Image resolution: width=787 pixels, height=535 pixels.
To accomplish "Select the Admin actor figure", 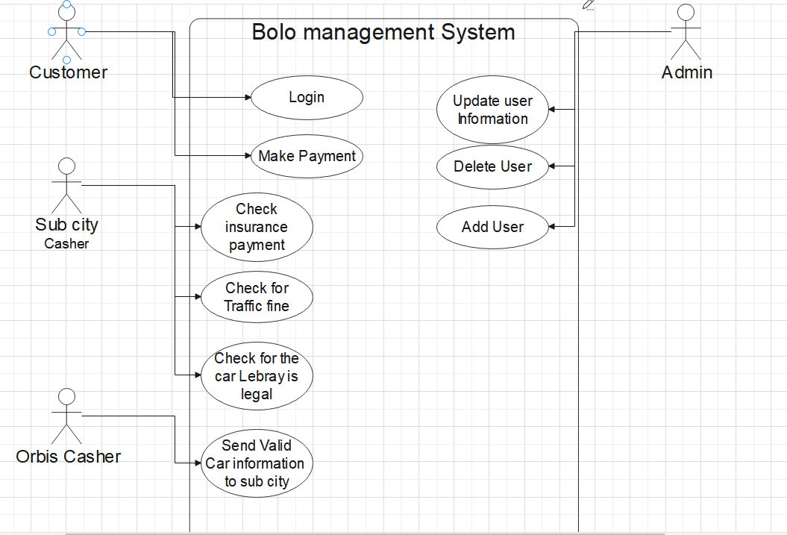I will (x=686, y=33).
